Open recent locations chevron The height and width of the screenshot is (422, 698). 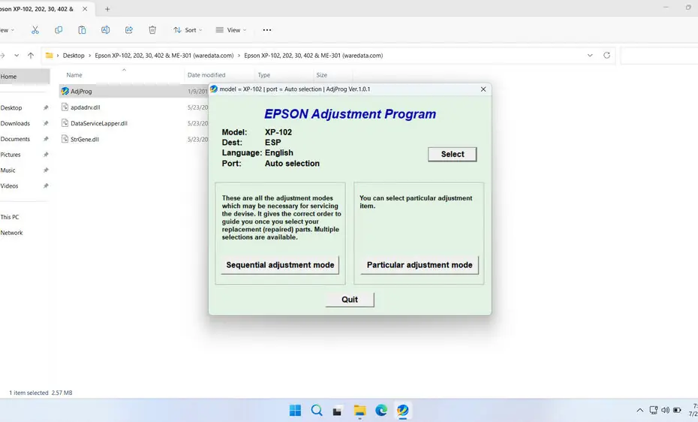17,56
